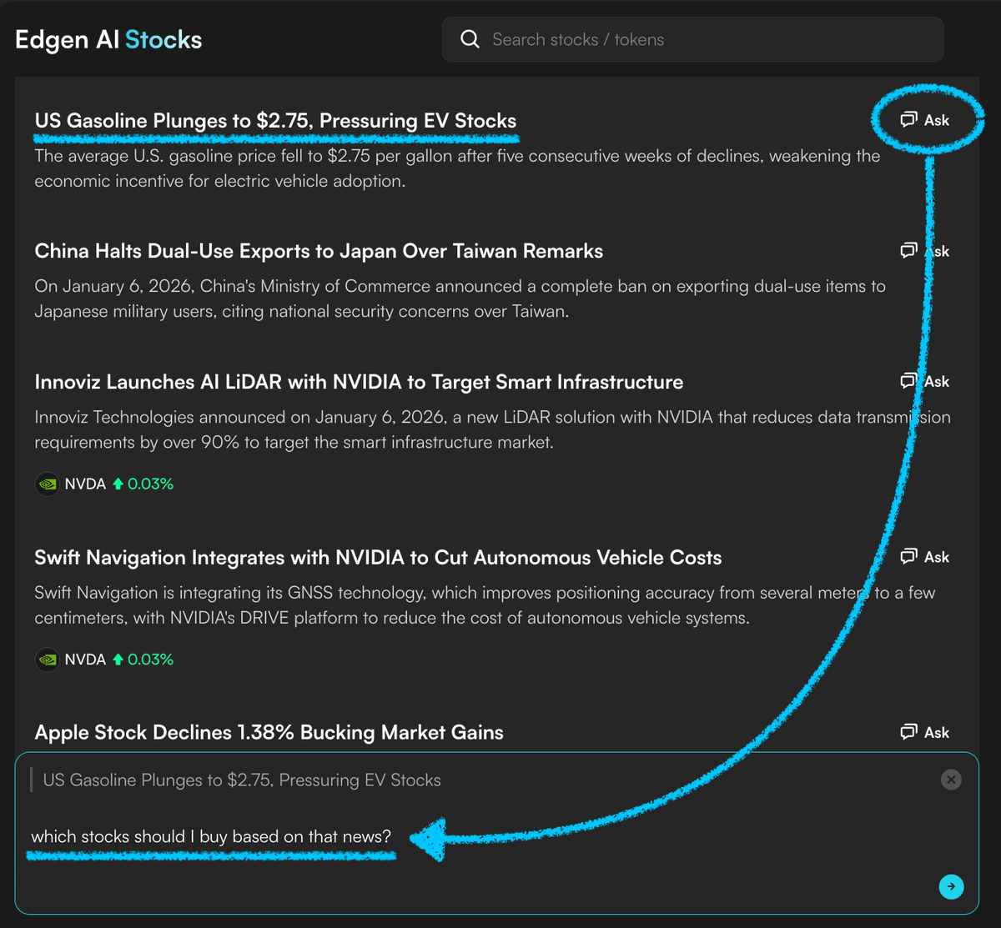Viewport: 1001px width, 928px height.
Task: Click 0.03% change under Swift Navigation story
Action: coord(143,660)
